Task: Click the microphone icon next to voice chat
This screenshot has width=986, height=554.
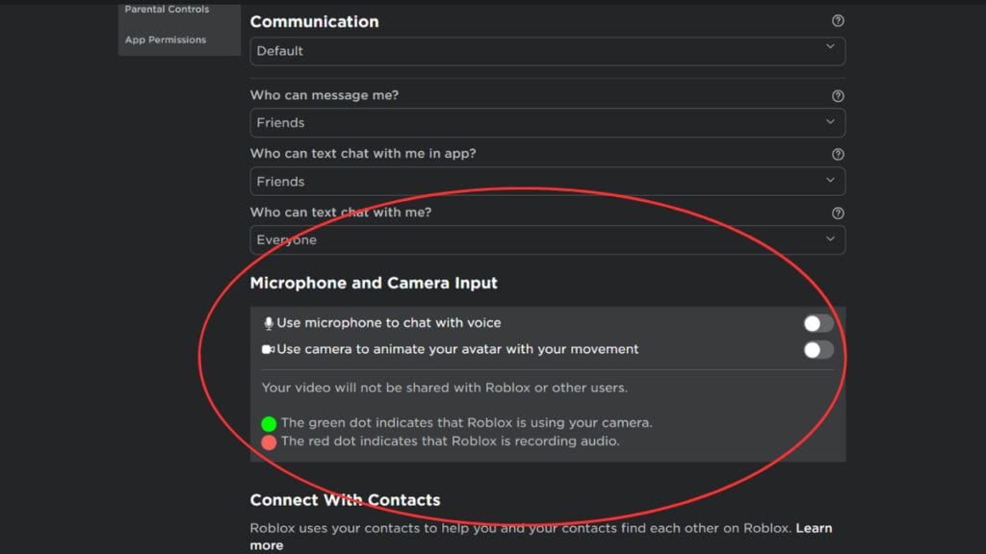Action: click(x=268, y=322)
